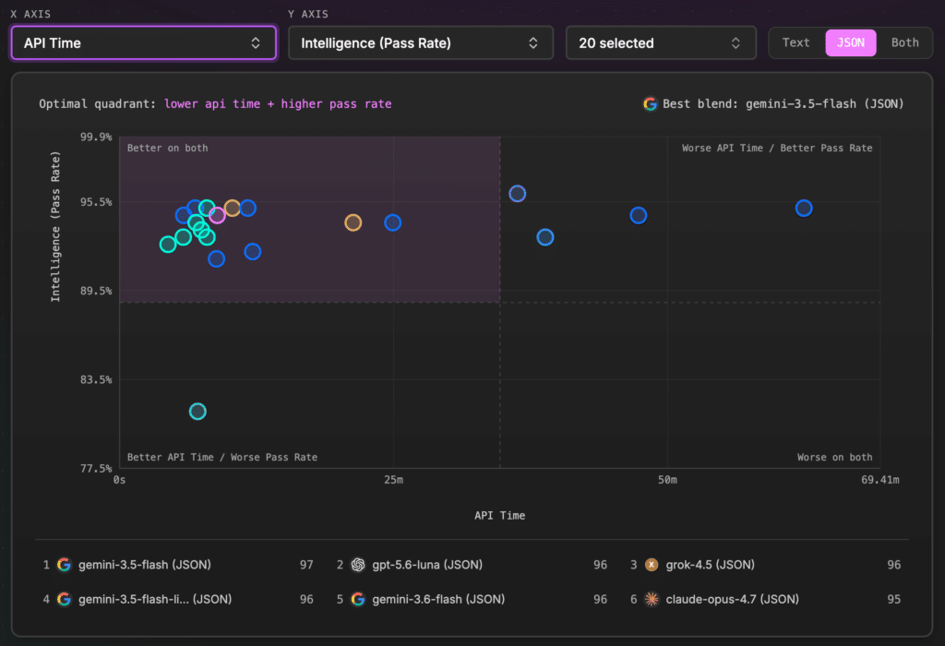
Task: Click the blue point near 25m
Action: pos(393,222)
